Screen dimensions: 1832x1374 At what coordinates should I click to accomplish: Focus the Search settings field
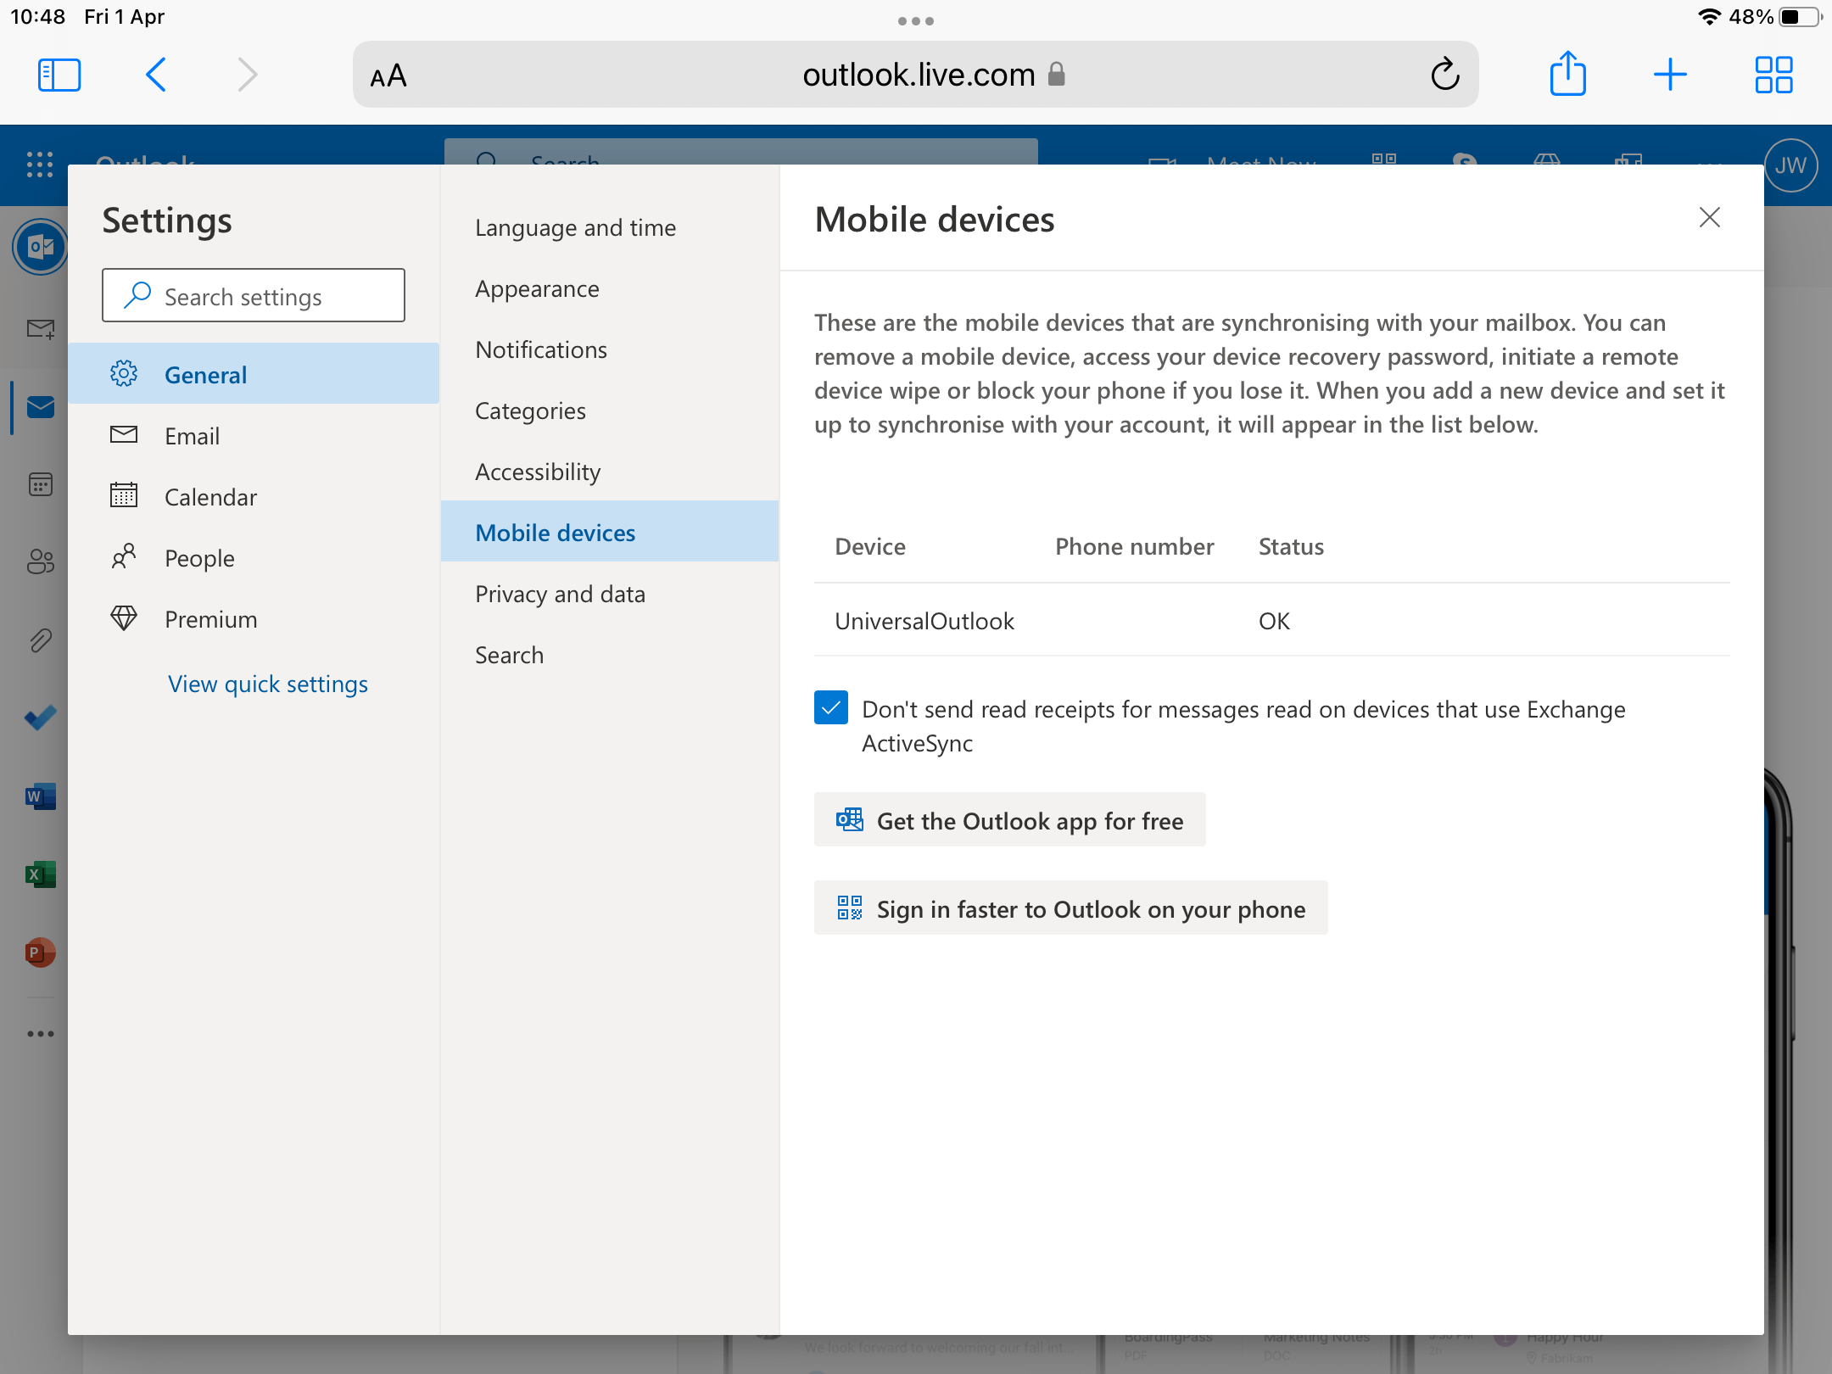pyautogui.click(x=254, y=296)
